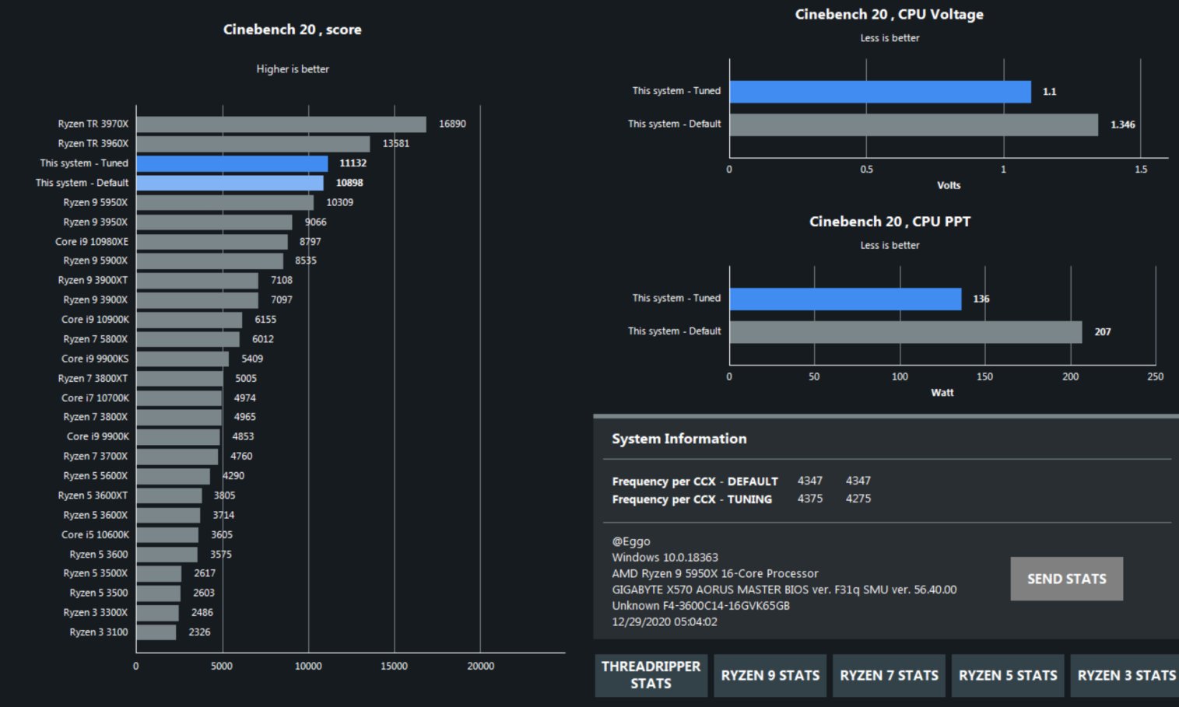Show RYZEN 5 STATS chart

coord(1008,675)
